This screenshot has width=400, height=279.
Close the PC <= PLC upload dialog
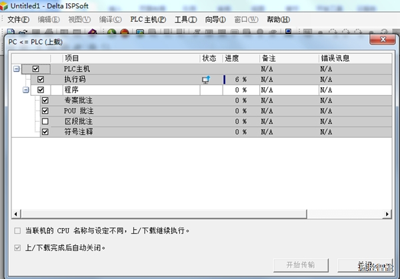pos(383,41)
